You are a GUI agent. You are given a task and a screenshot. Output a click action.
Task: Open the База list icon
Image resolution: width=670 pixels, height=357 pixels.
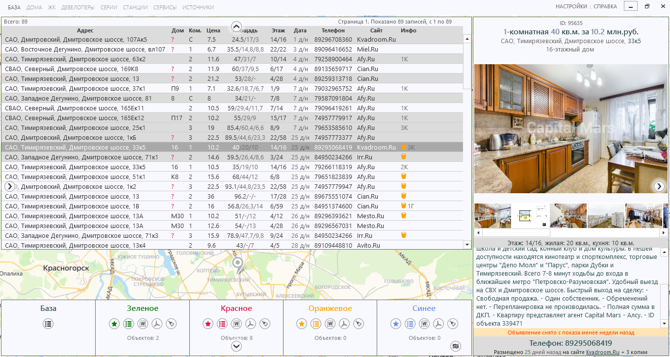click(48, 324)
